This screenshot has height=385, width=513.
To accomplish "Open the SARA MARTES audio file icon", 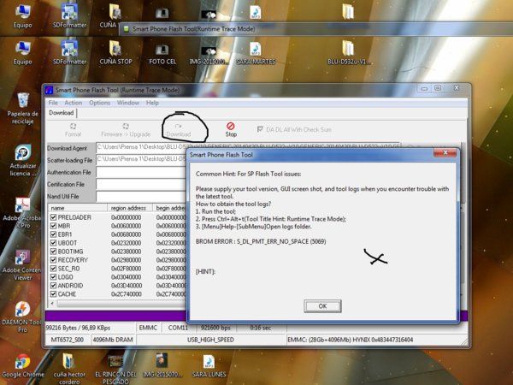I will [x=256, y=50].
